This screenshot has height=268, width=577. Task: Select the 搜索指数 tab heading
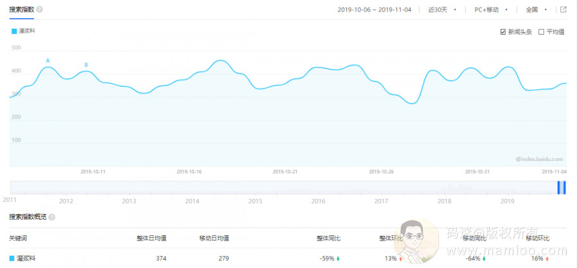[x=21, y=10]
